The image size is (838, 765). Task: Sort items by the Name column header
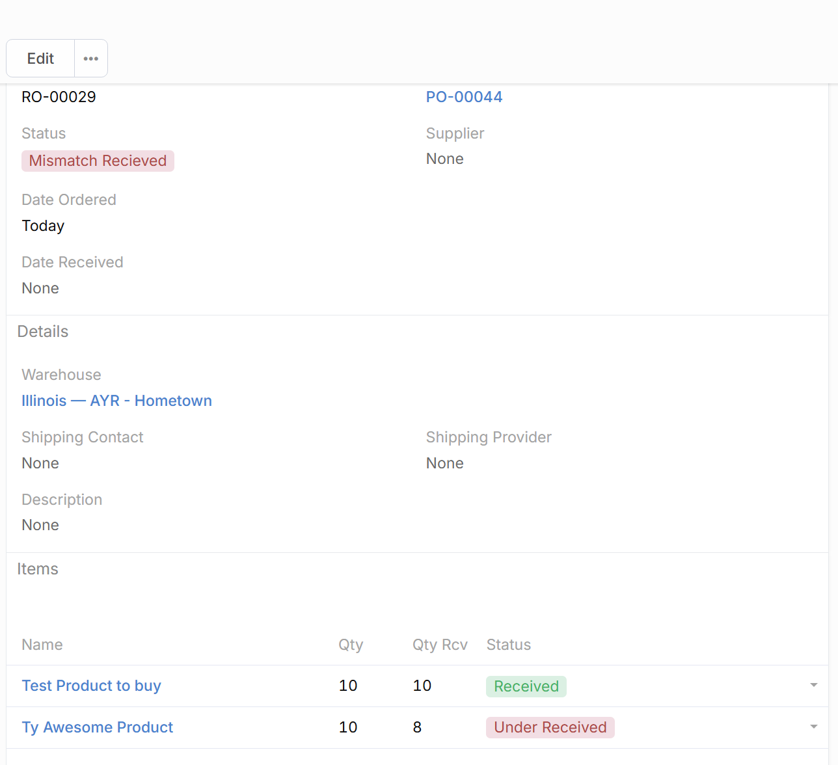click(x=42, y=645)
